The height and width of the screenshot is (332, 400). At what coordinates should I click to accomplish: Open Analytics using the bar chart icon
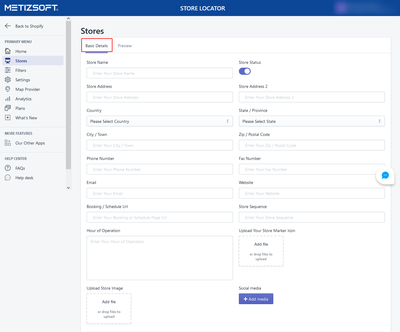pos(8,99)
